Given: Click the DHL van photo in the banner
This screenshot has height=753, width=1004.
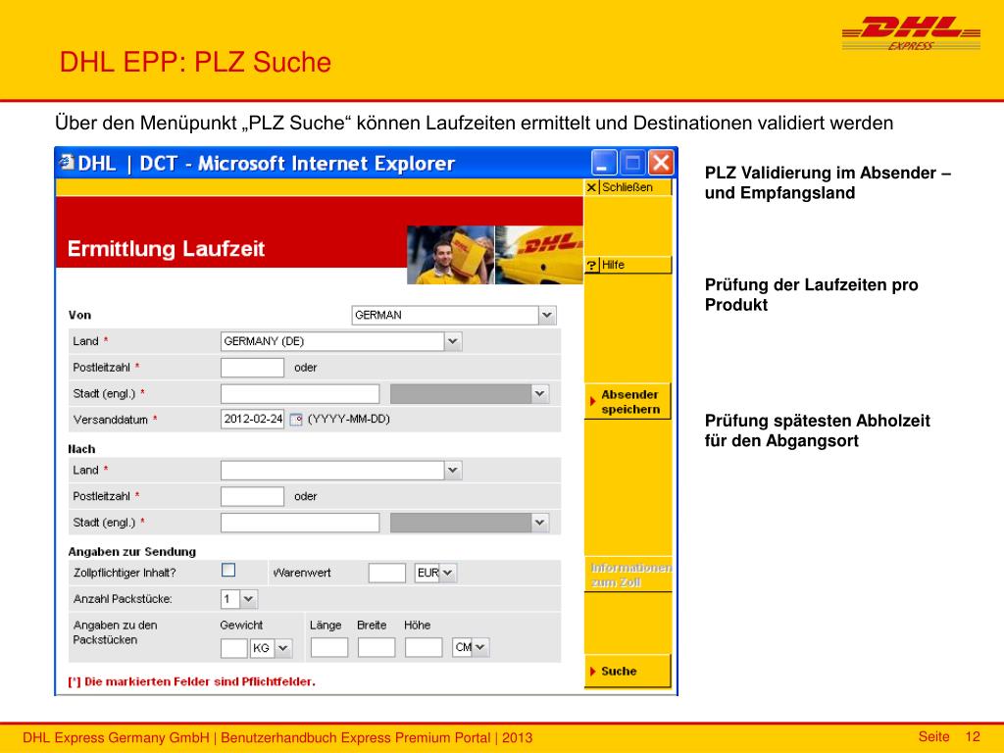Looking at the screenshot, I should tap(539, 255).
